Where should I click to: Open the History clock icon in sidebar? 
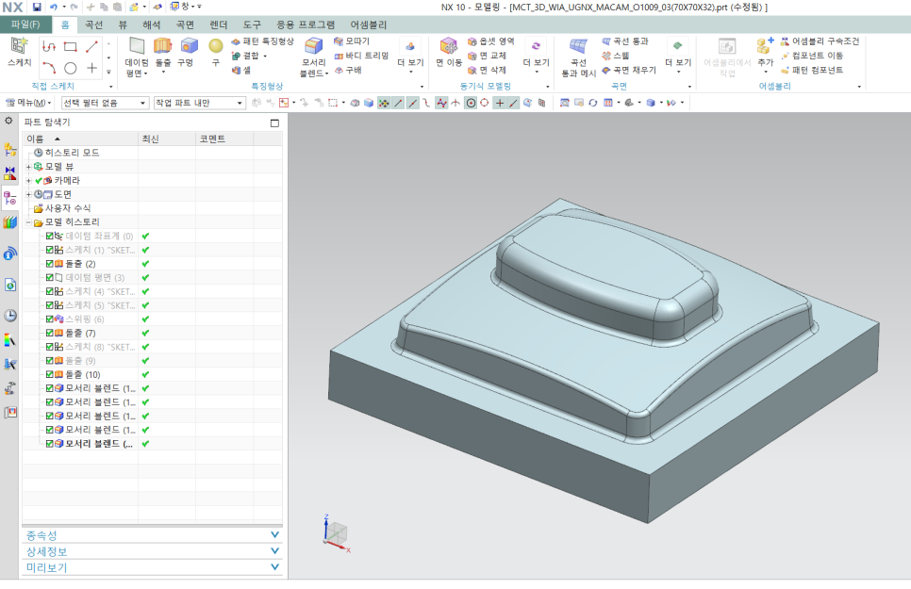click(x=9, y=316)
